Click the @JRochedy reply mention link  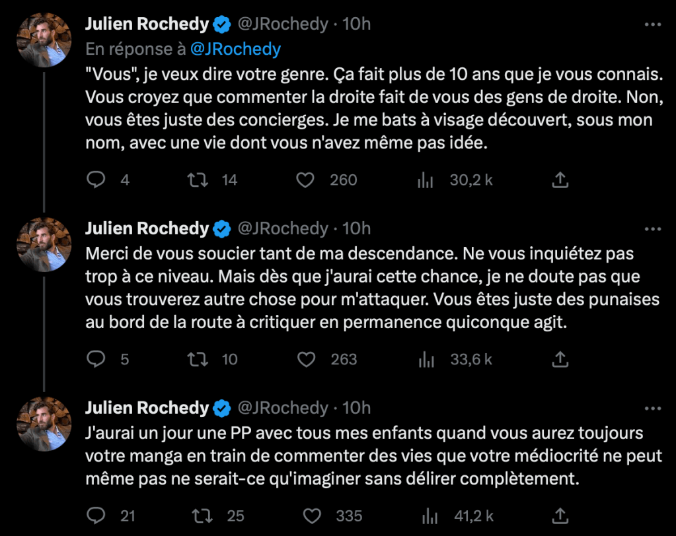click(x=235, y=49)
